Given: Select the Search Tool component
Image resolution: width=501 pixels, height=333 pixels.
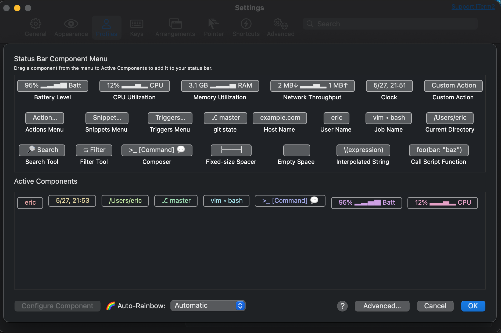Looking at the screenshot, I should point(42,150).
